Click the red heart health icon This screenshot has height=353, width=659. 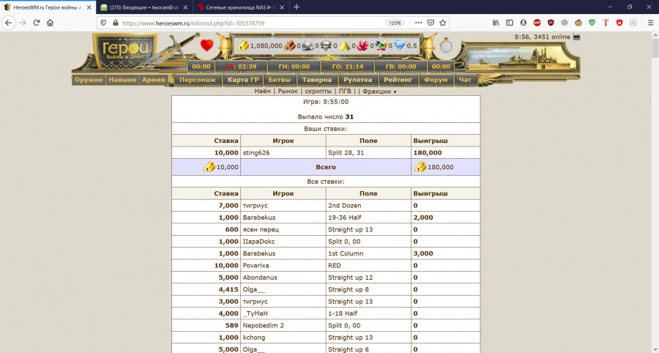point(206,45)
